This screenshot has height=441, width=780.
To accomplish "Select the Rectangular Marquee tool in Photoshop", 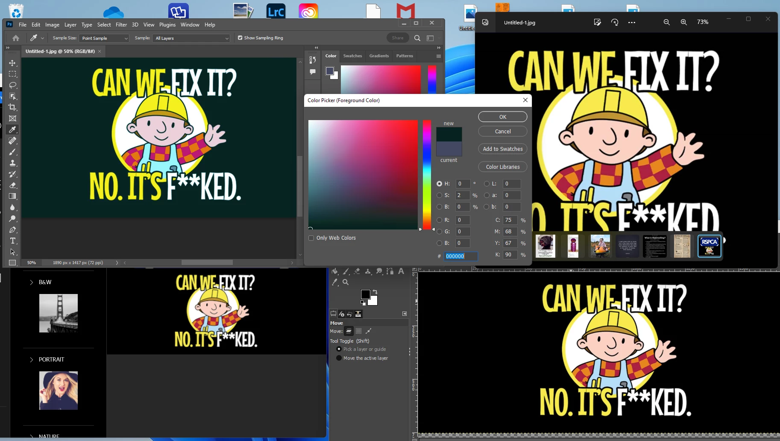I will pyautogui.click(x=12, y=74).
